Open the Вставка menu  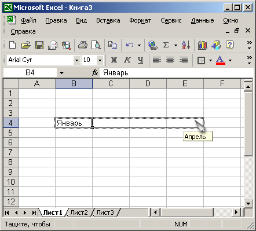108,20
